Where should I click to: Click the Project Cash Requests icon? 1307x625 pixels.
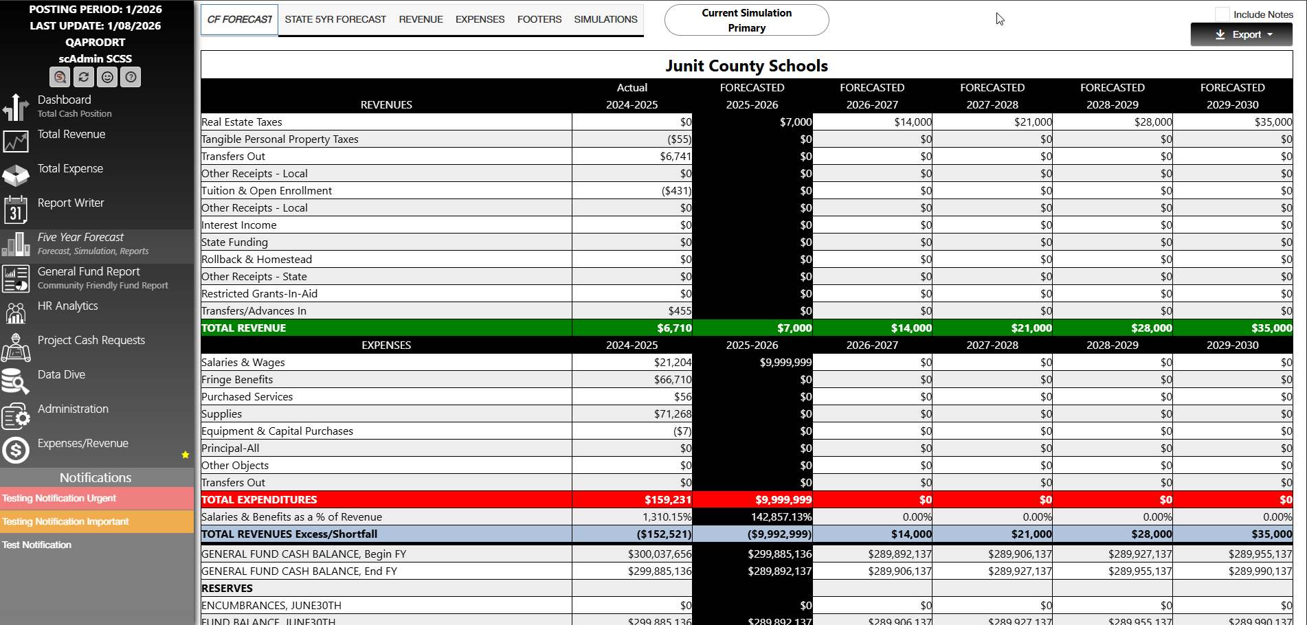pyautogui.click(x=16, y=348)
